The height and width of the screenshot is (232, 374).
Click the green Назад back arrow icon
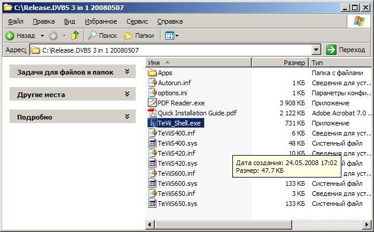10,36
